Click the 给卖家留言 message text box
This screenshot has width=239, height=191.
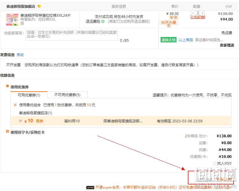pyautogui.click(x=72, y=35)
